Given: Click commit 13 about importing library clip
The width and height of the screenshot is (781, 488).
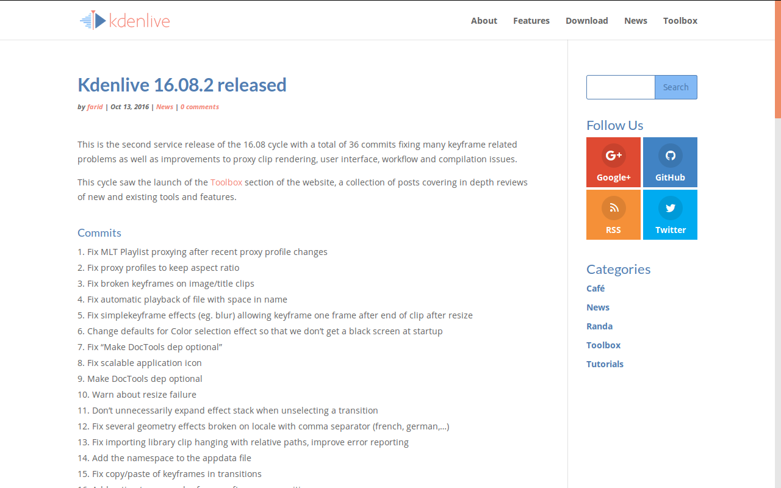Looking at the screenshot, I should [x=243, y=442].
